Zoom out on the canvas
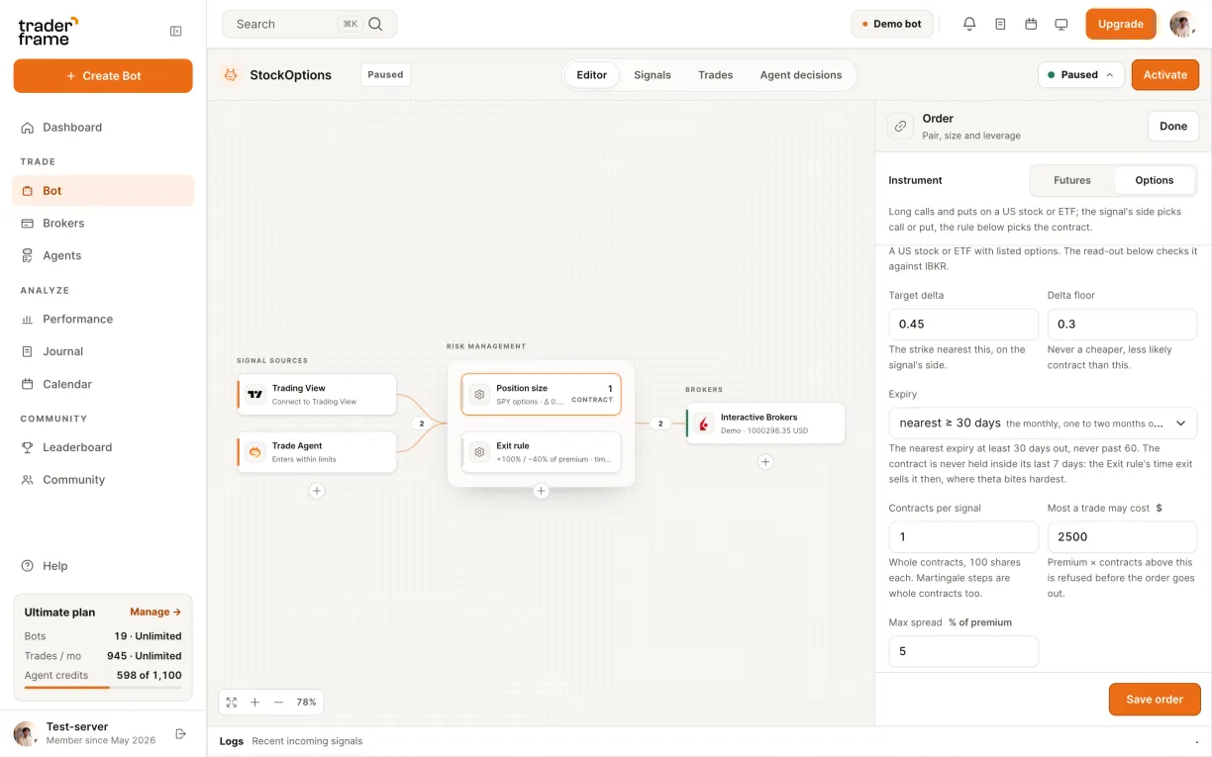The image size is (1212, 757). click(x=278, y=703)
